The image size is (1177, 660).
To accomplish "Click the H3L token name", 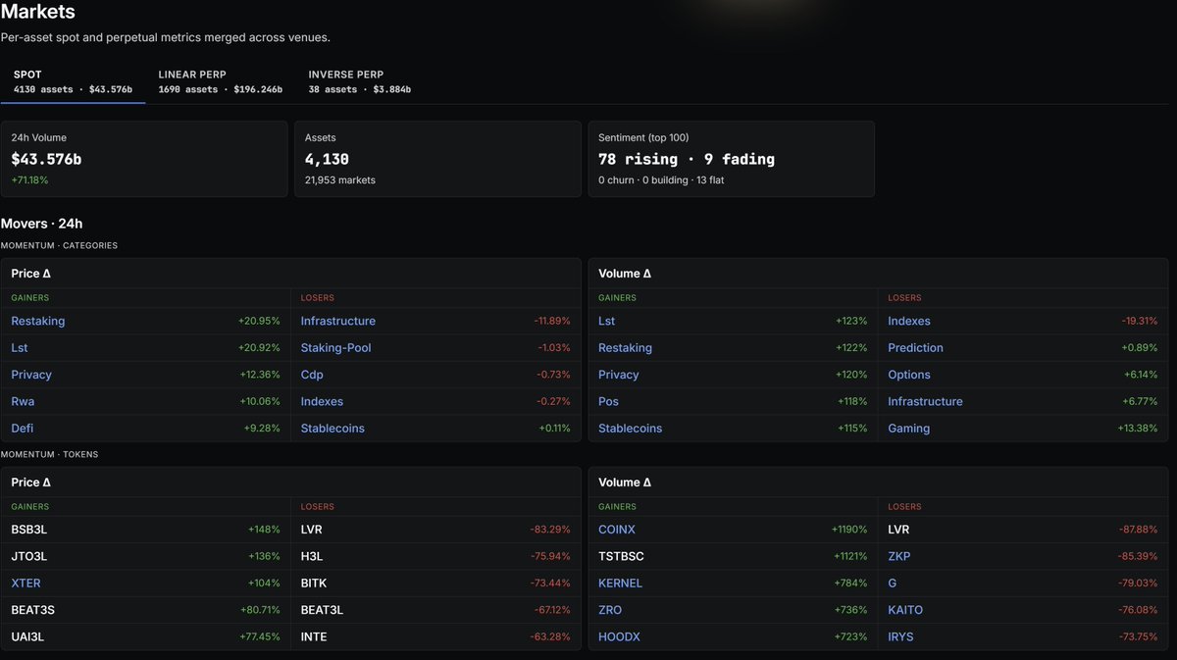I will pyautogui.click(x=312, y=556).
